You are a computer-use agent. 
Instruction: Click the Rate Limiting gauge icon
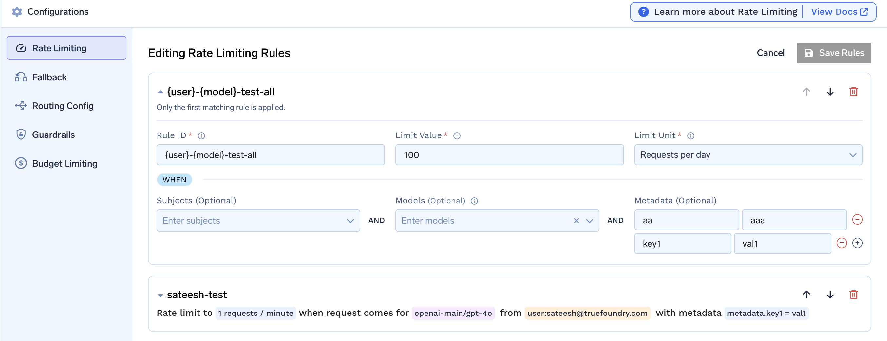(21, 48)
